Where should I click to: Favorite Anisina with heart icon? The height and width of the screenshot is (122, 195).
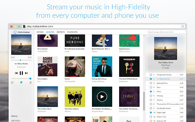(x=151, y=100)
